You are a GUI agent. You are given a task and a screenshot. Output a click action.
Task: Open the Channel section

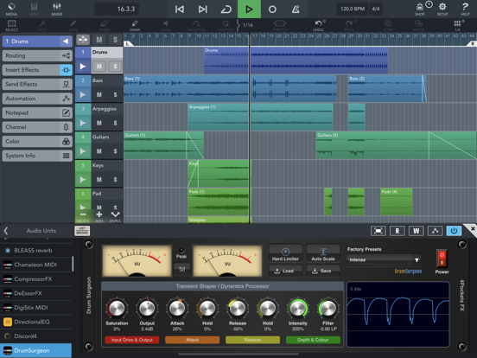37,127
